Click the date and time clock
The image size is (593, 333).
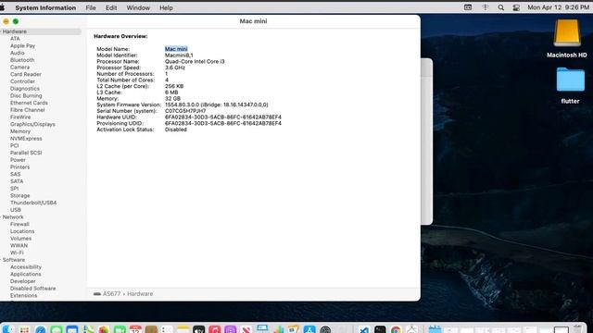pyautogui.click(x=558, y=7)
